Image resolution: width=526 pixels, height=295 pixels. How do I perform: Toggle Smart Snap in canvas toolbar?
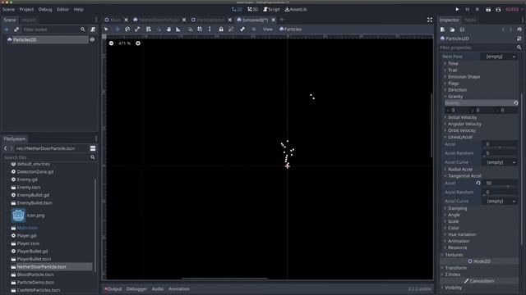tap(190, 29)
